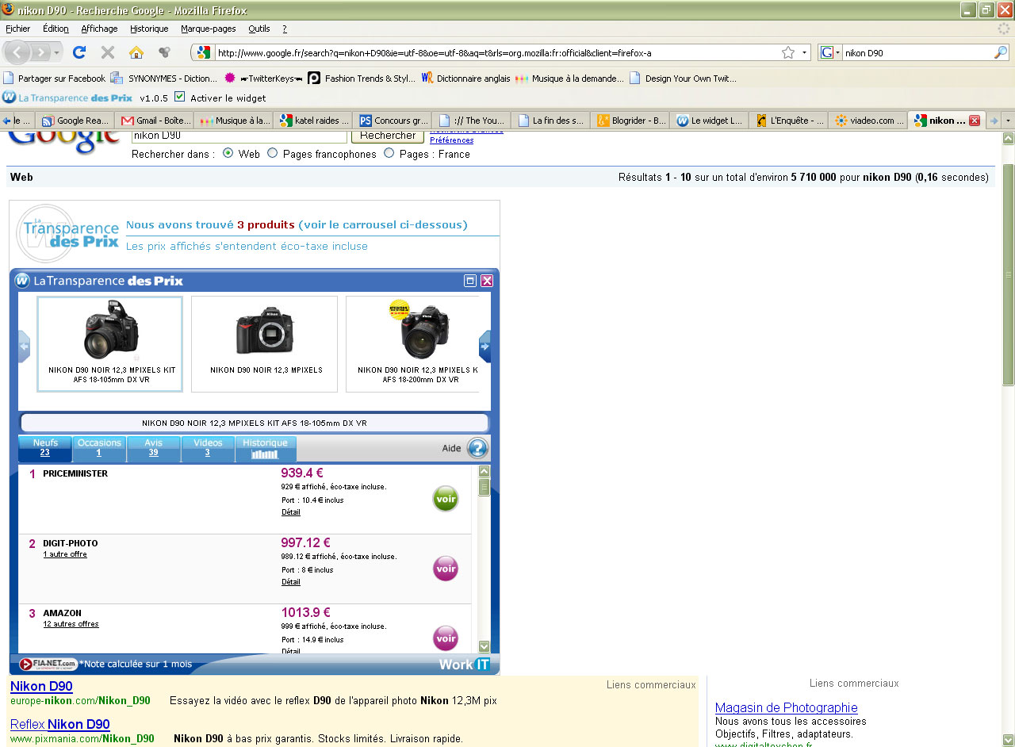Go to the Firefox home page icon
Viewport: 1015px width, 747px height.
pos(136,52)
